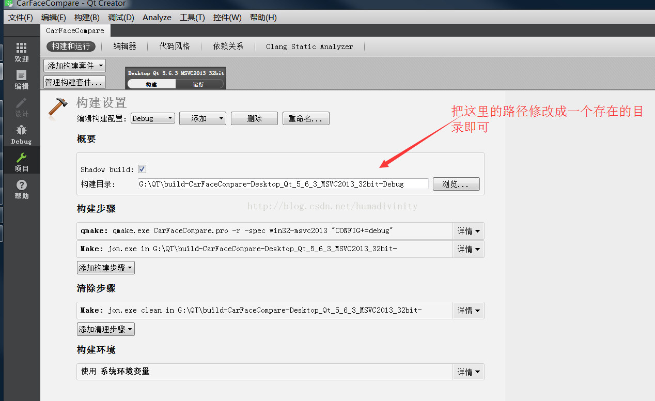The height and width of the screenshot is (401, 655).
Task: Uncheck the Shadow build checkbox
Action: point(142,169)
